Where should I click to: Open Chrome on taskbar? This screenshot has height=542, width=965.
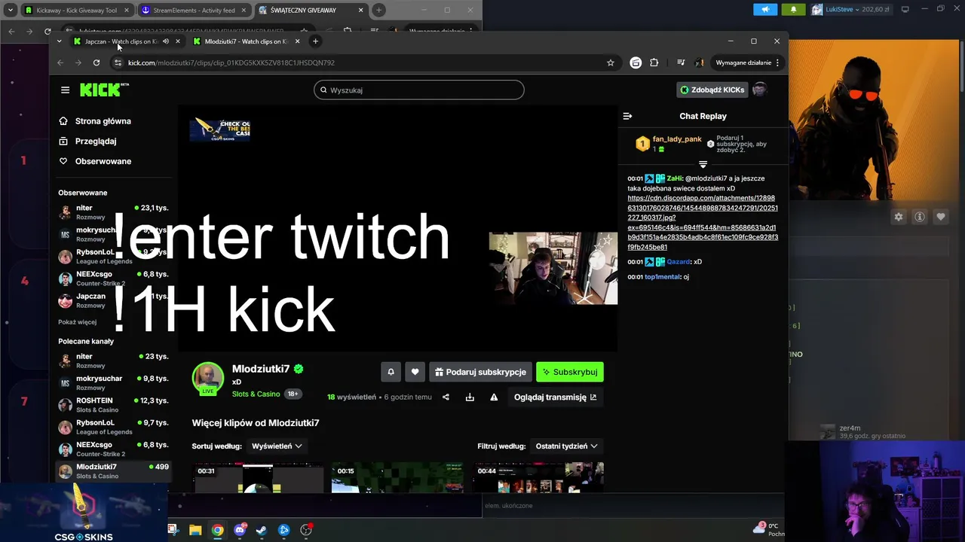(217, 530)
